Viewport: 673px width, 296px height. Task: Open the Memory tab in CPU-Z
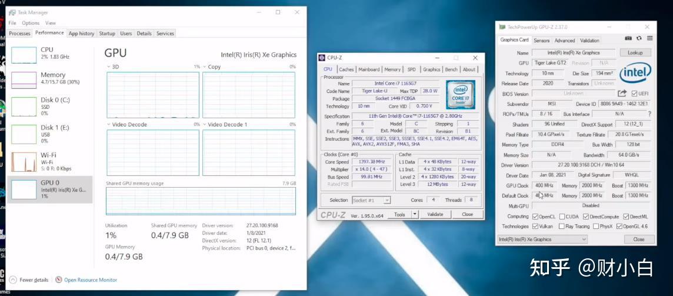tap(392, 69)
